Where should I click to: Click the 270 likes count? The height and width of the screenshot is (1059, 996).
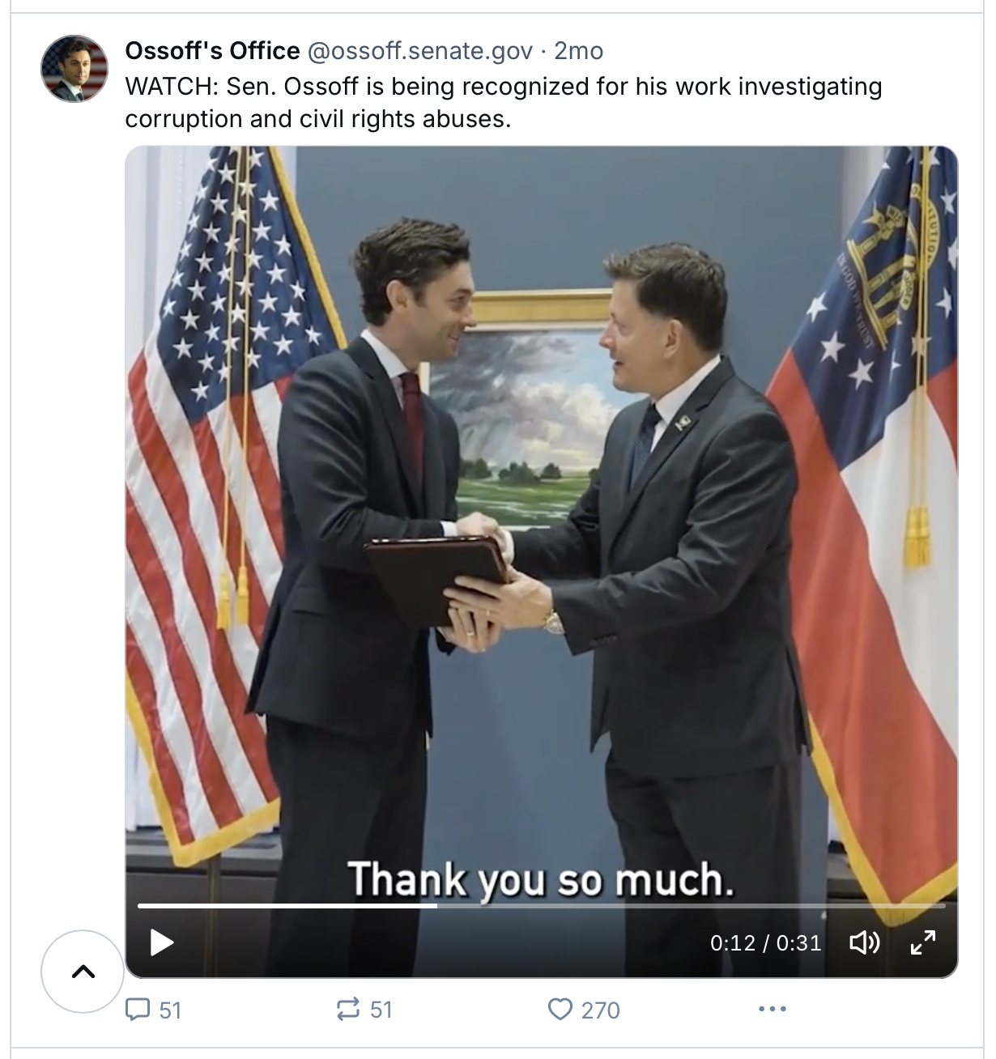point(600,1010)
